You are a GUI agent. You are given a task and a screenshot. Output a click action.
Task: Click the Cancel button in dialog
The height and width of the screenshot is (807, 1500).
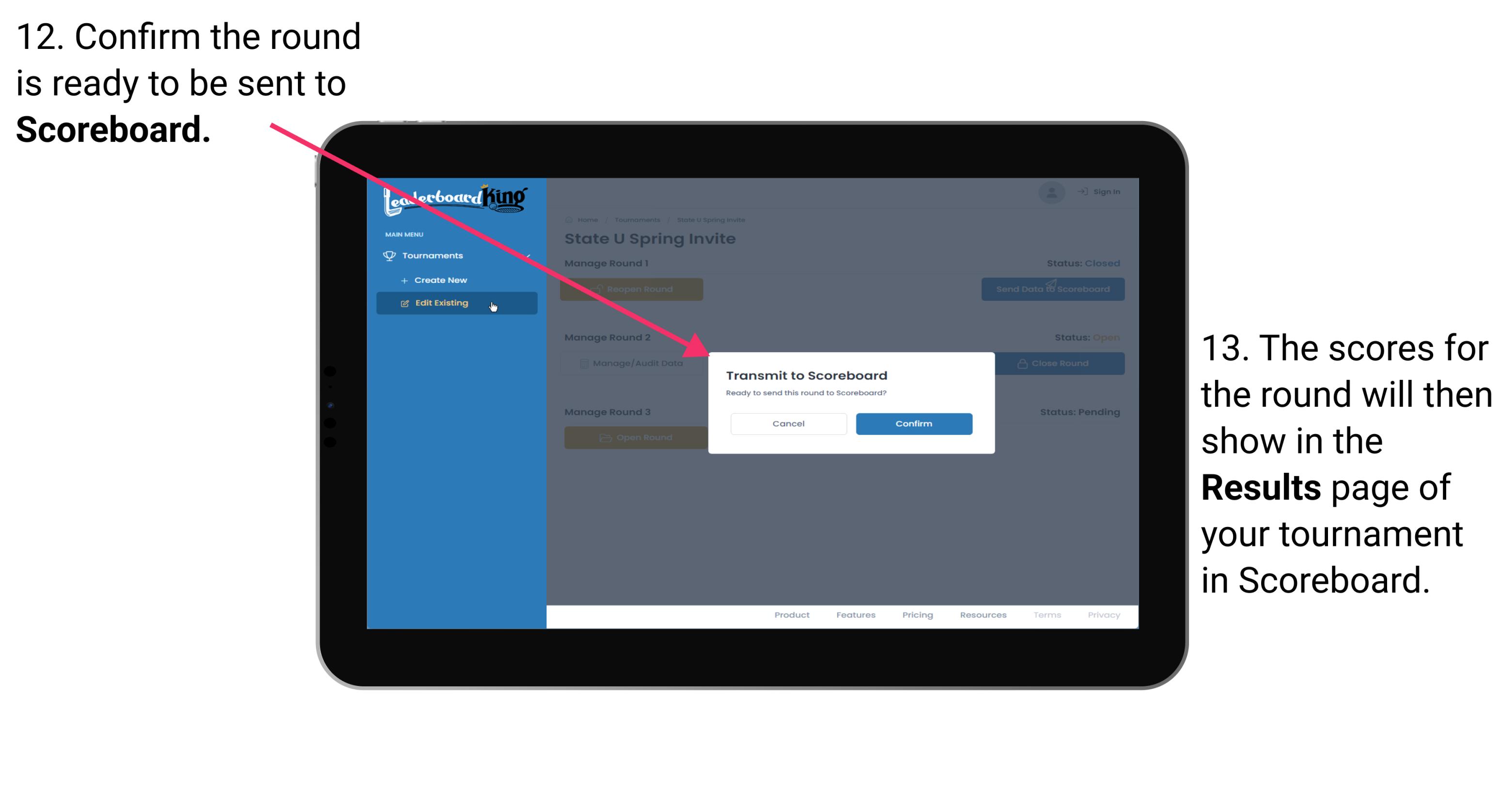[788, 423]
